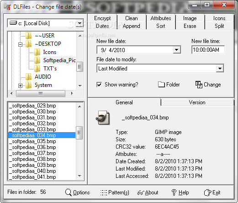Click the Exit label
The width and height of the screenshot is (238, 203).
217,192
